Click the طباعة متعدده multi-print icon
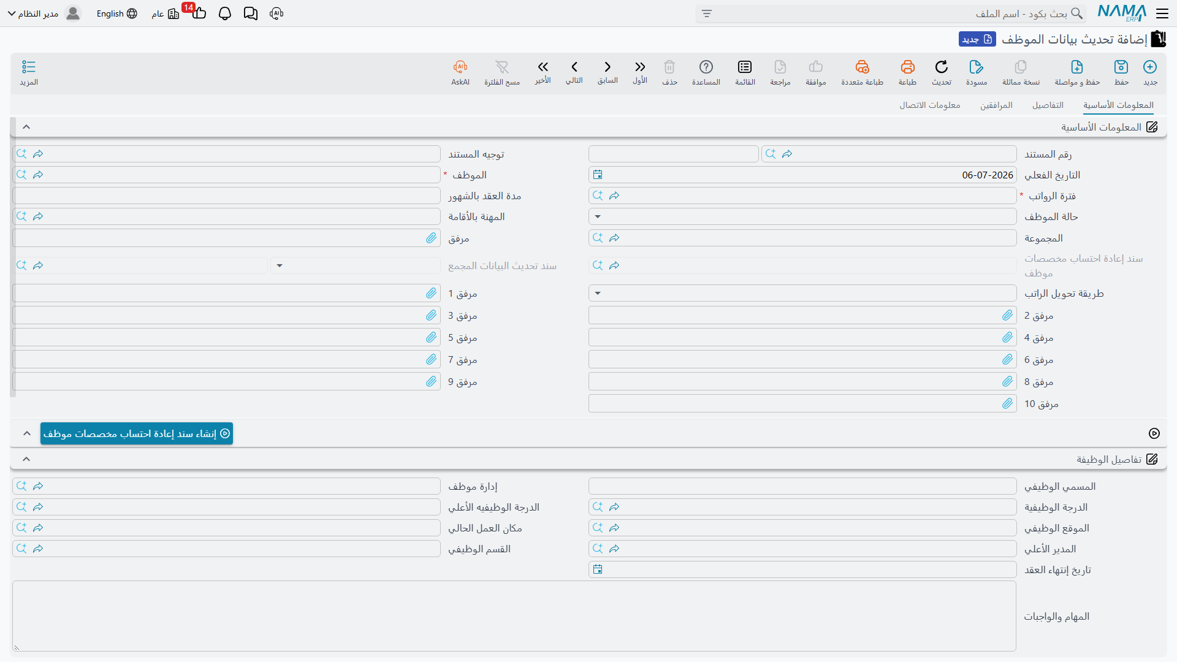The image size is (1177, 662). (863, 67)
